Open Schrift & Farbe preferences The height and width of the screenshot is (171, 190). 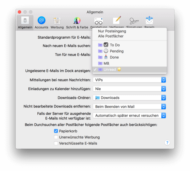(77, 23)
